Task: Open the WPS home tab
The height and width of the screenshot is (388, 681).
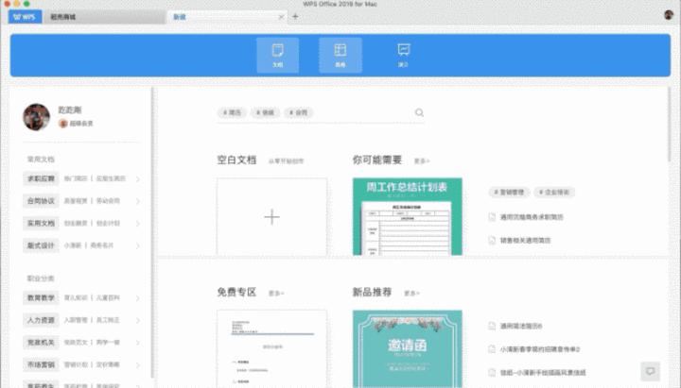Action: [x=25, y=17]
